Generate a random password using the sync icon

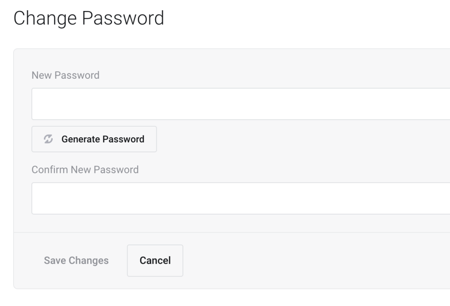[x=48, y=139]
